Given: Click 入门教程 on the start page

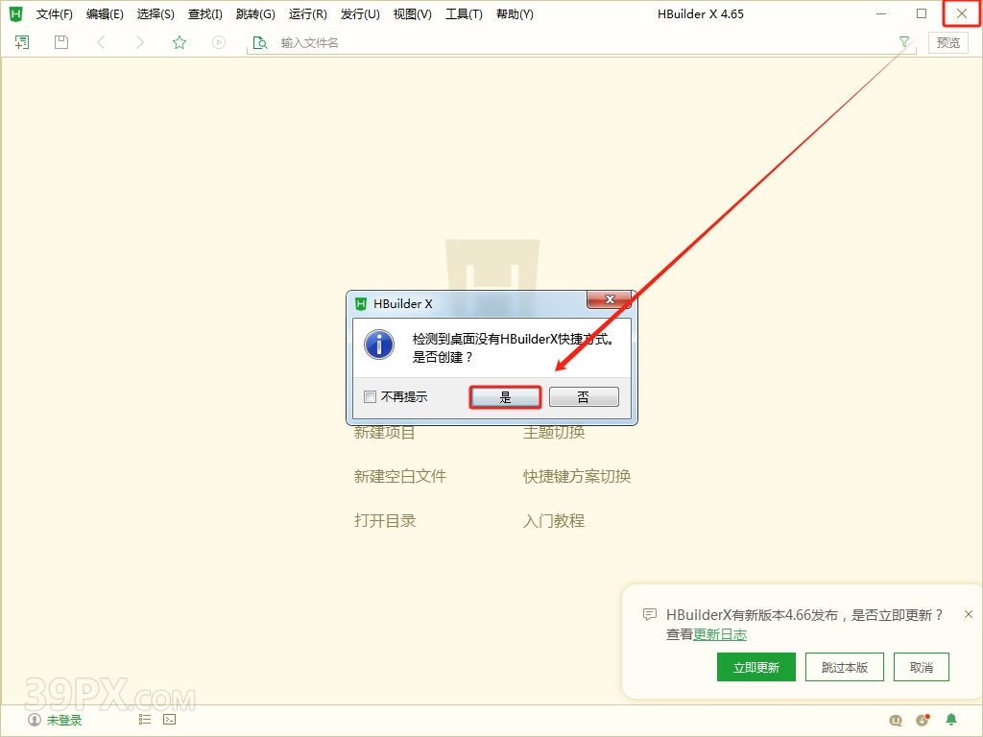Looking at the screenshot, I should 554,521.
